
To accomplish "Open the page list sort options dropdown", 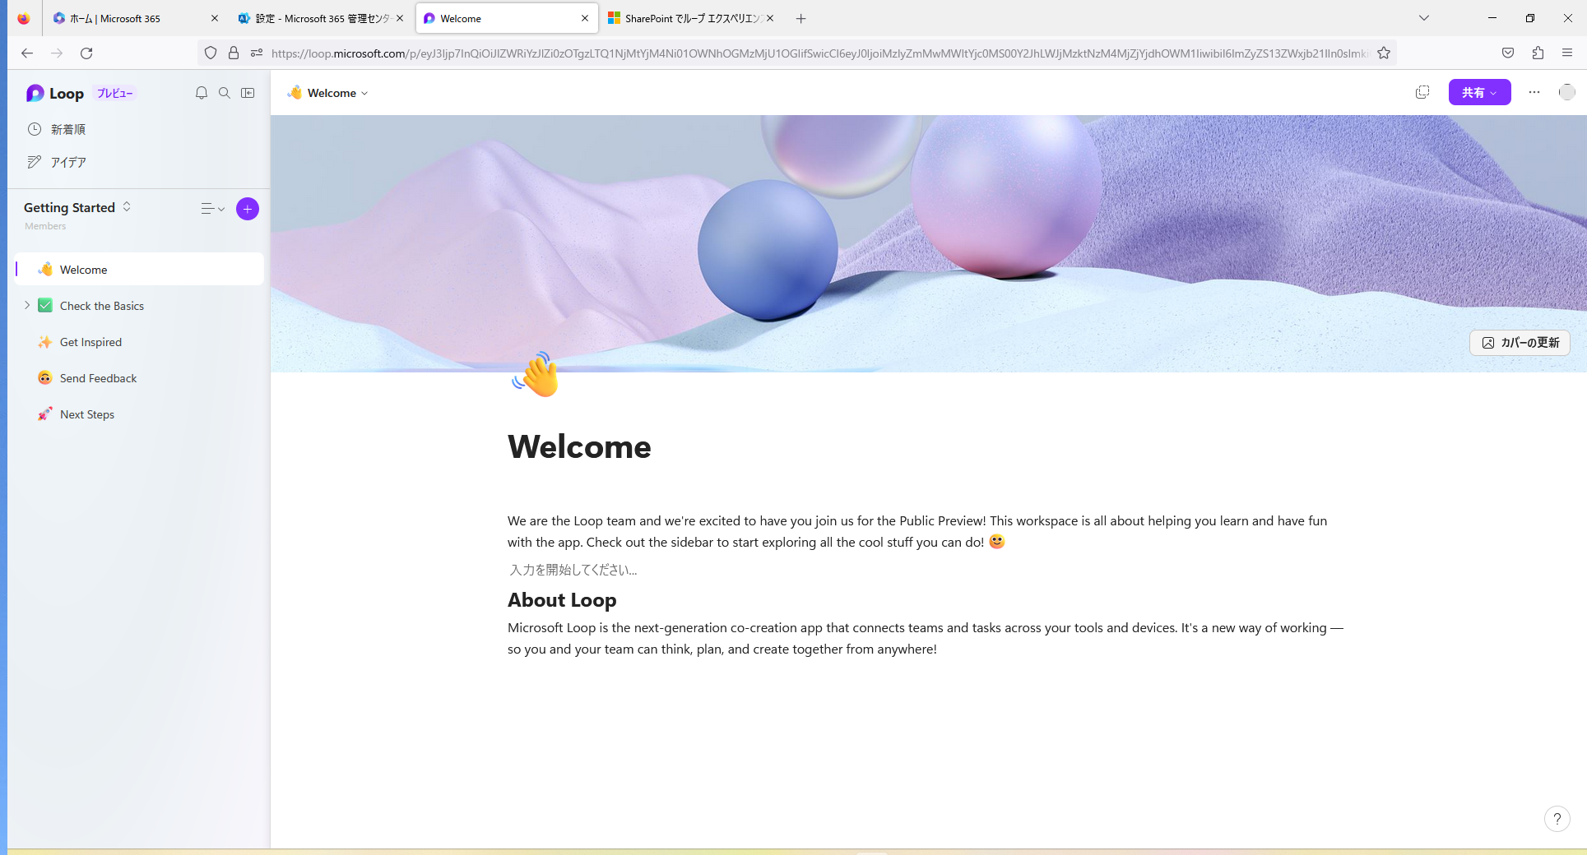I will pos(213,209).
